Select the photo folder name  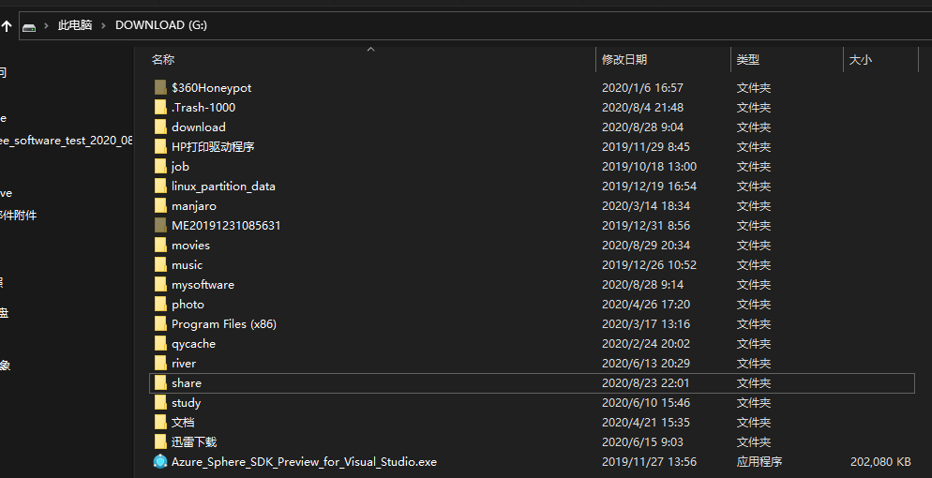click(x=188, y=304)
